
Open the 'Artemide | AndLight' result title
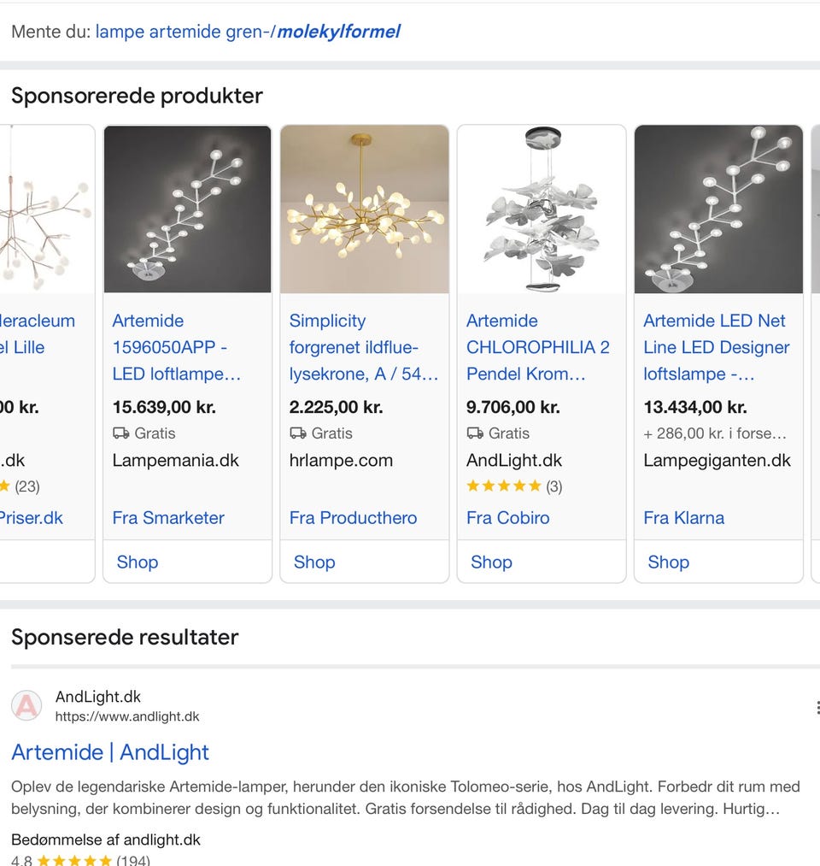click(x=110, y=752)
